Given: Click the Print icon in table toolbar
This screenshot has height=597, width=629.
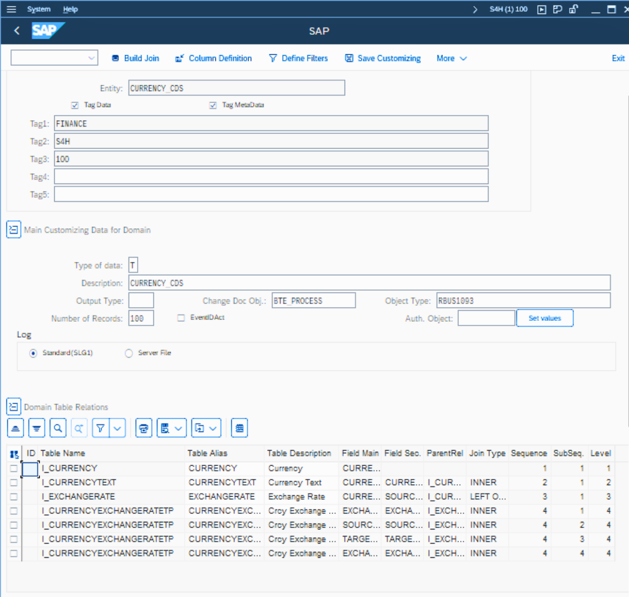Looking at the screenshot, I should point(143,428).
